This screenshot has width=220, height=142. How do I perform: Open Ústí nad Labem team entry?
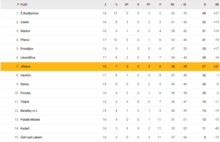[31, 137]
